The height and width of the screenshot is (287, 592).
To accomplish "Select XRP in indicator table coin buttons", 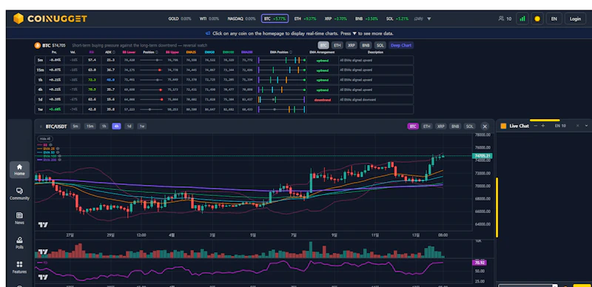I will [351, 45].
